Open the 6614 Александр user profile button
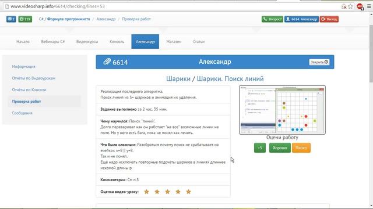373x209 pixels. [x=301, y=19]
